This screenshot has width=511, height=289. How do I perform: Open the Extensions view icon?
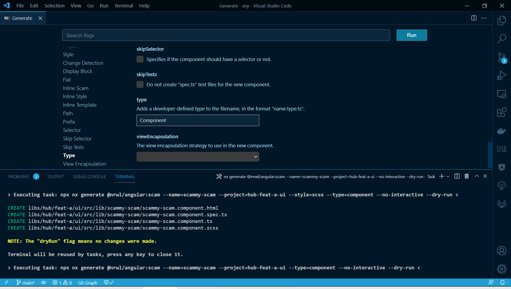[x=501, y=112]
